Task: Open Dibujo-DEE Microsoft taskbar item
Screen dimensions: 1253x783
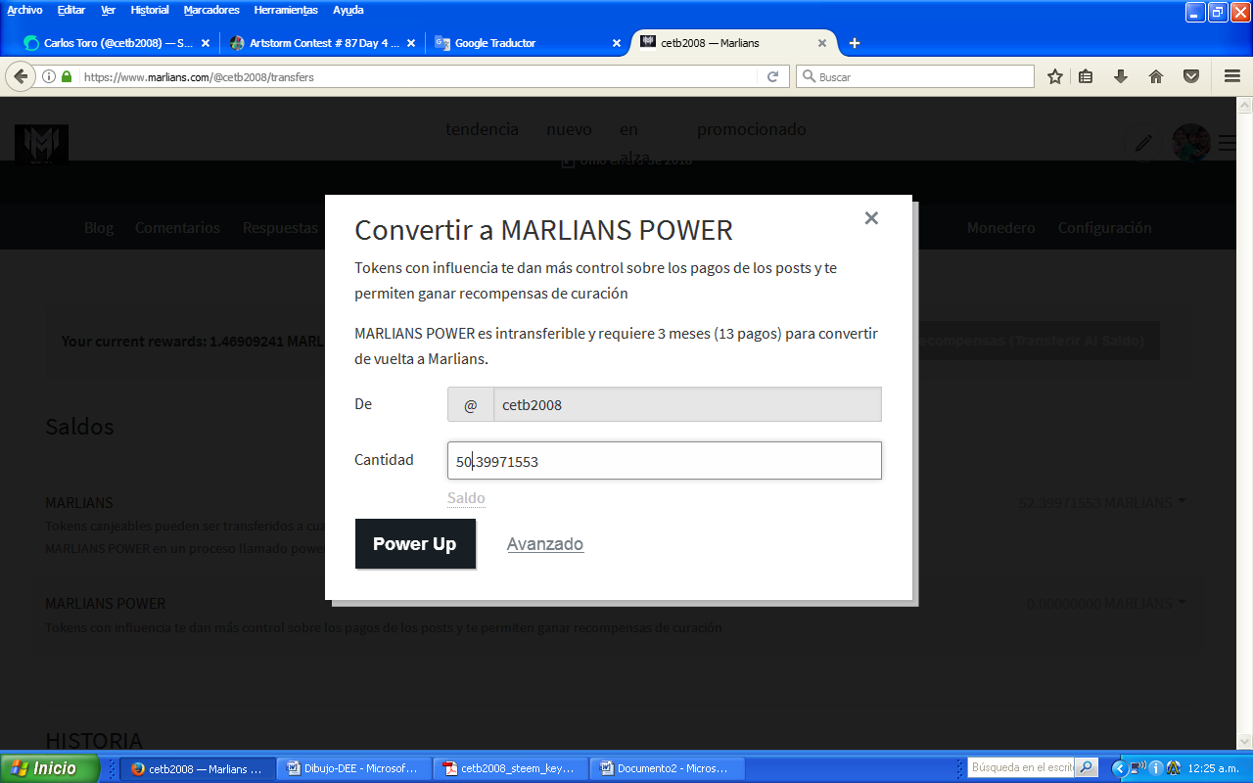Action: click(x=352, y=768)
